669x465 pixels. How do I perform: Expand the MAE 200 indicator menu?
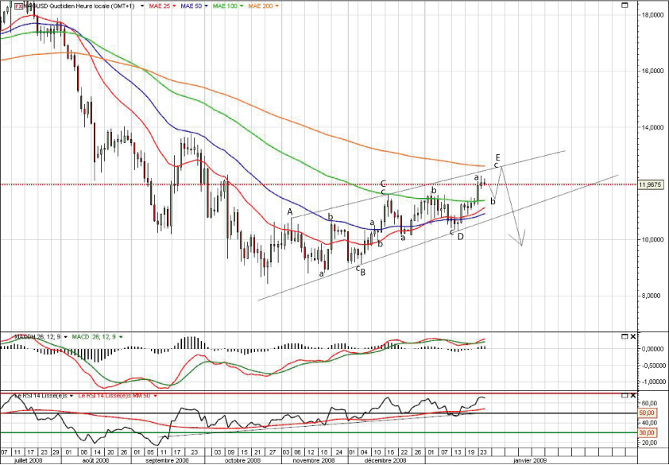click(x=280, y=6)
